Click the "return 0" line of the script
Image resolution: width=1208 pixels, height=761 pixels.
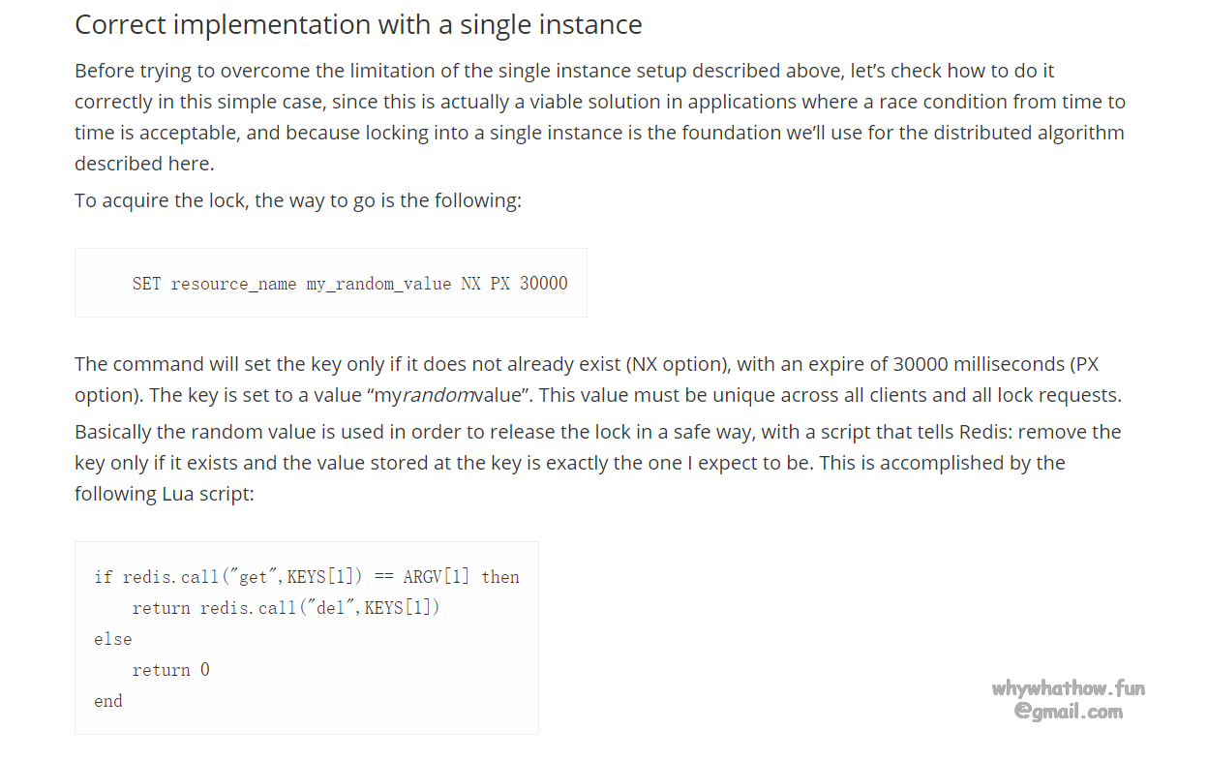click(170, 670)
